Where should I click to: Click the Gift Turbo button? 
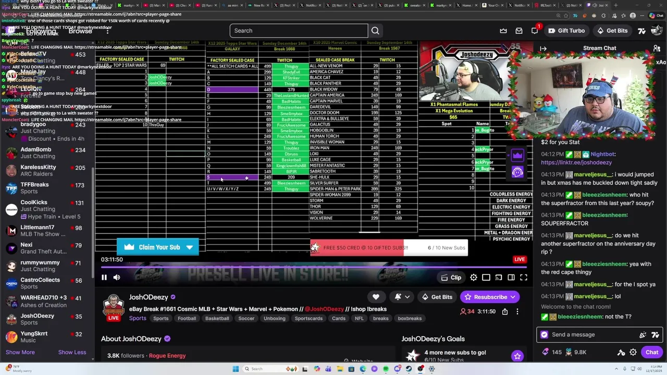566,31
